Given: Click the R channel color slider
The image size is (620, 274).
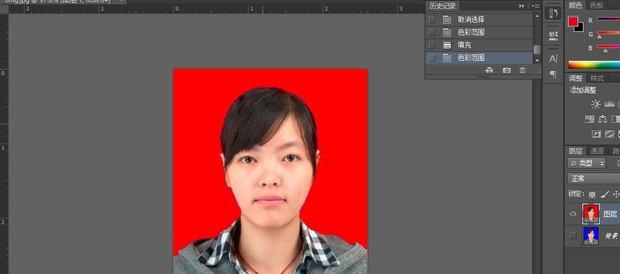Looking at the screenshot, I should (608, 19).
